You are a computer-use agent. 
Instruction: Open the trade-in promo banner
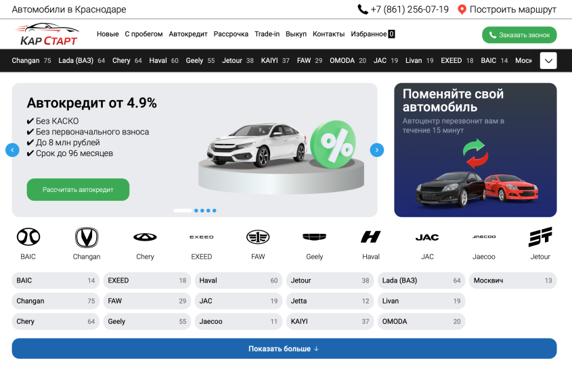coord(475,150)
